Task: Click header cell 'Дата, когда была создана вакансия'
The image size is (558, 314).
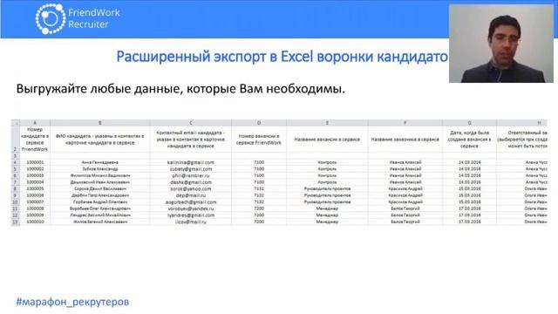Action: point(469,140)
